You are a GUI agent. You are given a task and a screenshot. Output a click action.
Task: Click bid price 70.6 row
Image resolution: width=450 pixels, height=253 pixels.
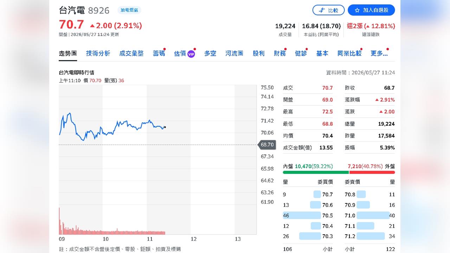(x=308, y=205)
